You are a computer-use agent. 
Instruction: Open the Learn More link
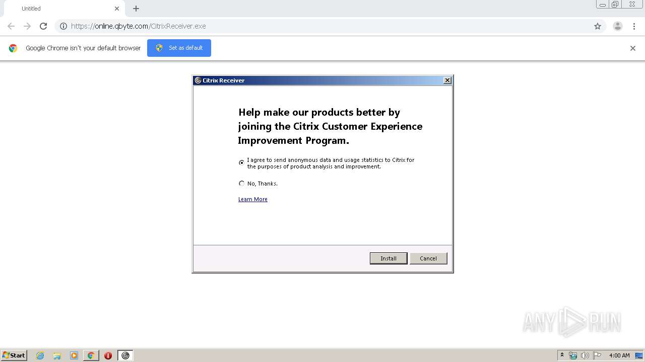pos(253,199)
